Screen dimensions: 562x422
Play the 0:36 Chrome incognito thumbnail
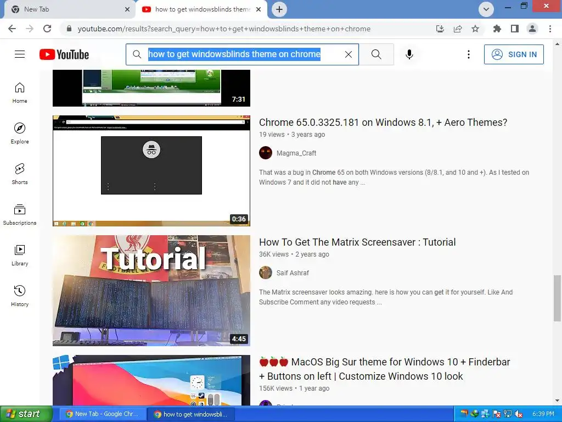point(151,171)
